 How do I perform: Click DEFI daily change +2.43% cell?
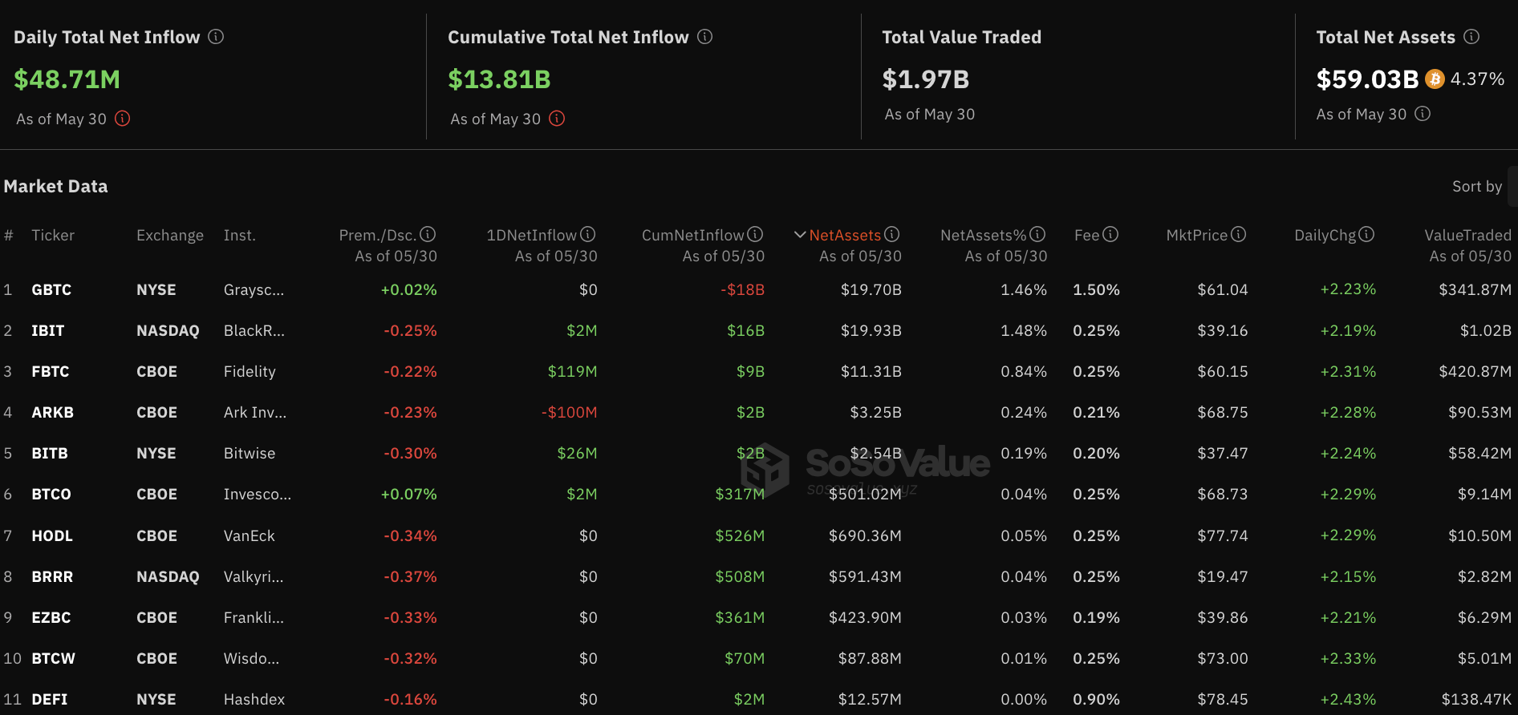[1348, 699]
